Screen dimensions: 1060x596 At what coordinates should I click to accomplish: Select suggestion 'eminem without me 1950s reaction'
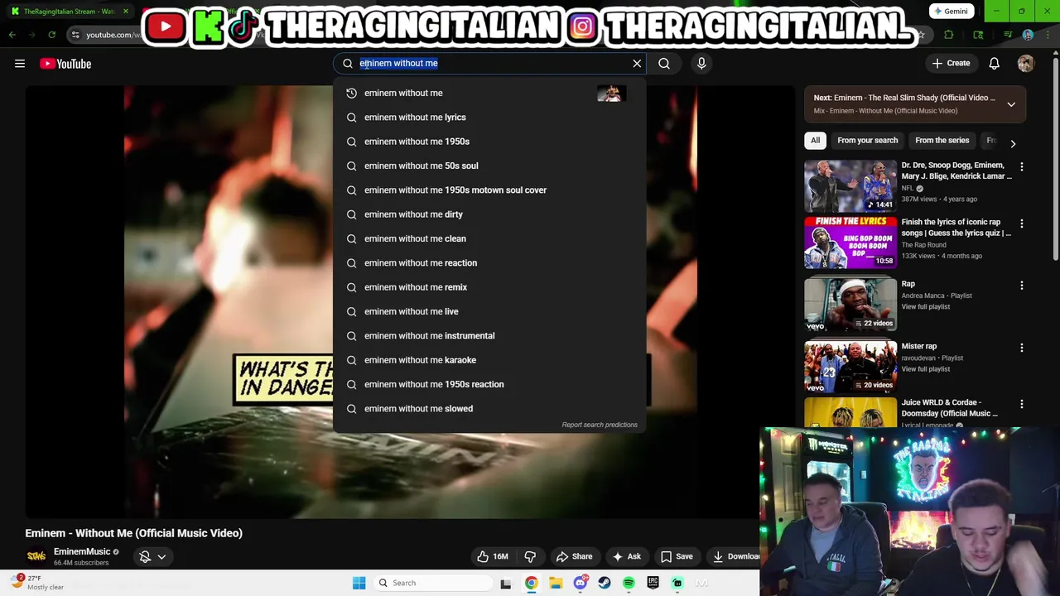(x=489, y=384)
